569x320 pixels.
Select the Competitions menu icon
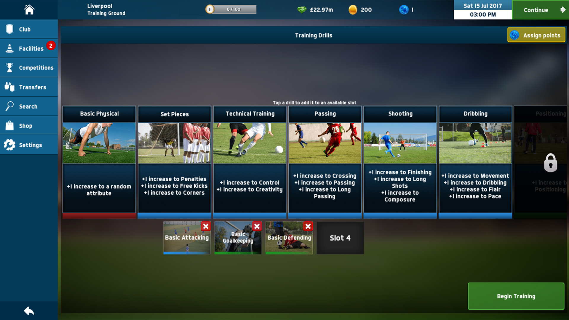[9, 68]
